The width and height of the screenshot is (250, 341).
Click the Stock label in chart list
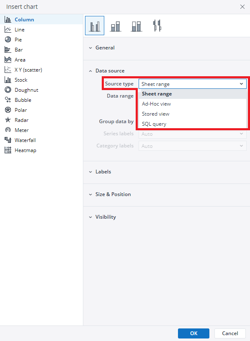[21, 80]
